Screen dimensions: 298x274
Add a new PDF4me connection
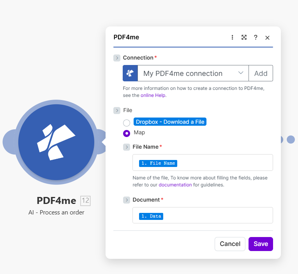[x=261, y=73]
